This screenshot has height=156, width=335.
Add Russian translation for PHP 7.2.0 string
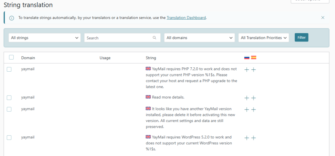[x=247, y=70]
